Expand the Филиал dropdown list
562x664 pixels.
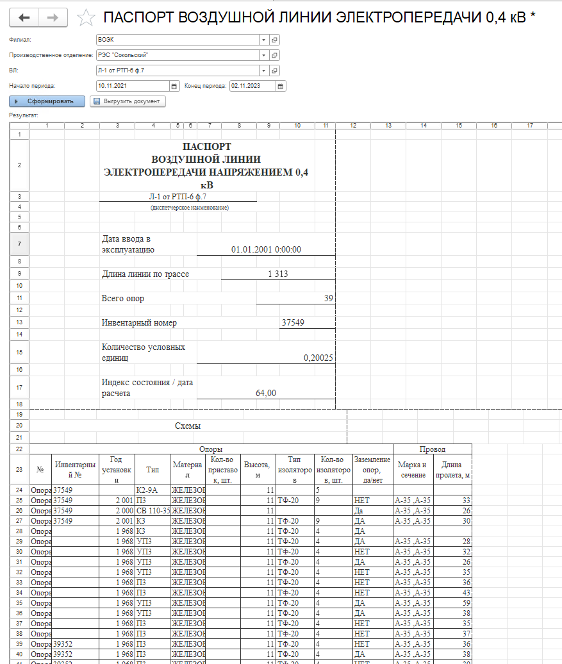coord(263,40)
